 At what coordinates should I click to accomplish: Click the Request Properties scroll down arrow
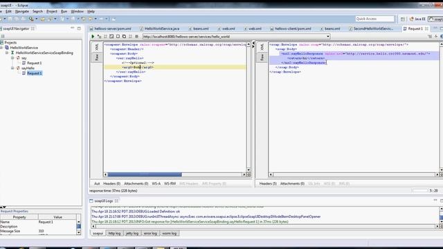(x=78, y=232)
